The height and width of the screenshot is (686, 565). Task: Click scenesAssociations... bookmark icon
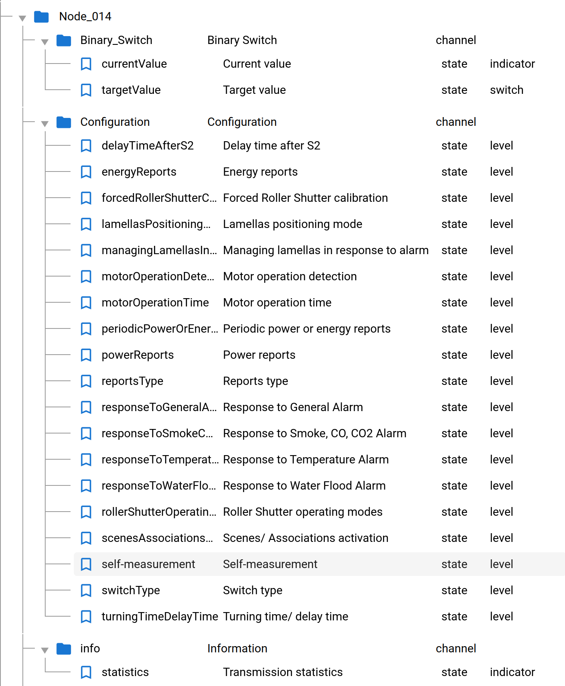click(86, 538)
